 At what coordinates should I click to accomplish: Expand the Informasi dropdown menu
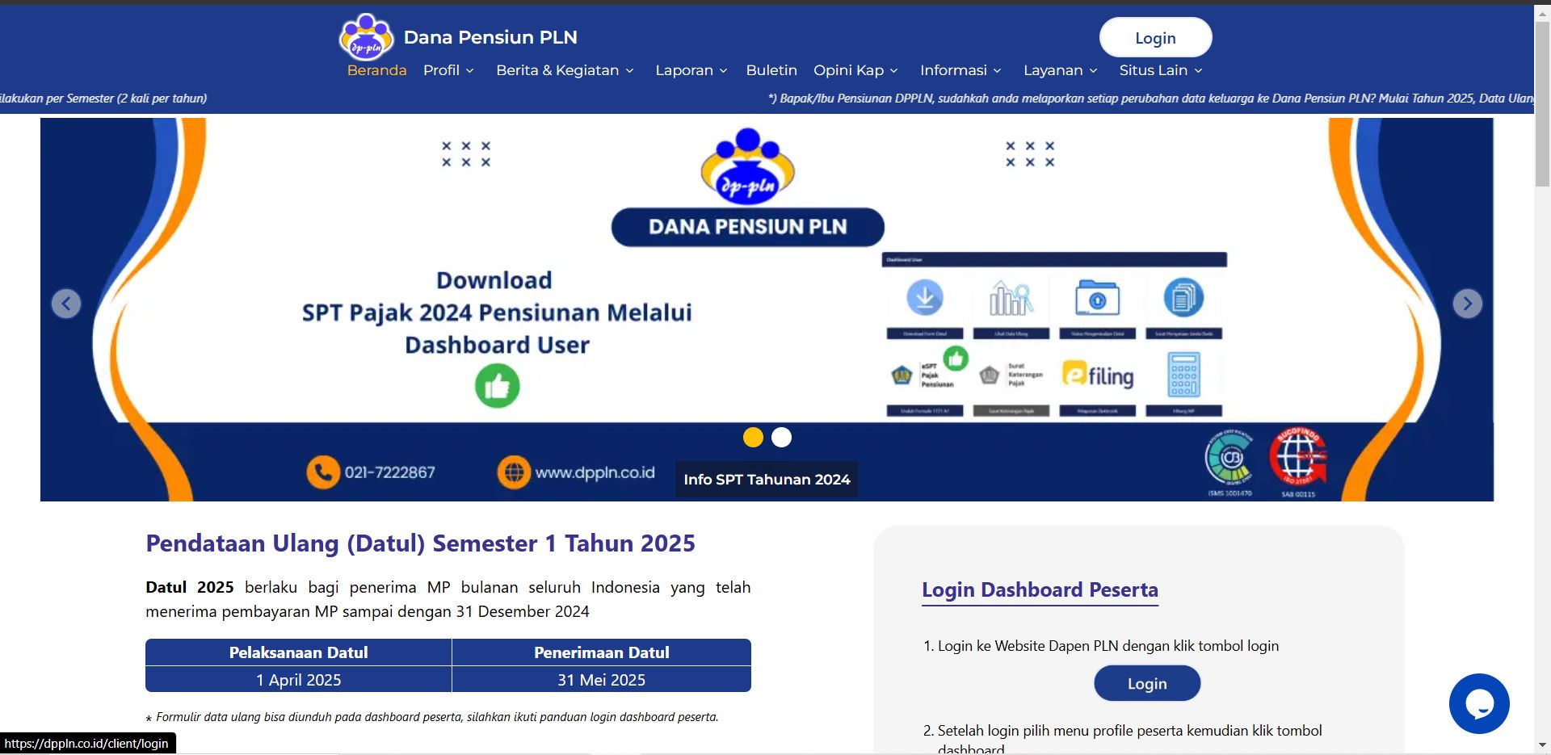tap(960, 70)
